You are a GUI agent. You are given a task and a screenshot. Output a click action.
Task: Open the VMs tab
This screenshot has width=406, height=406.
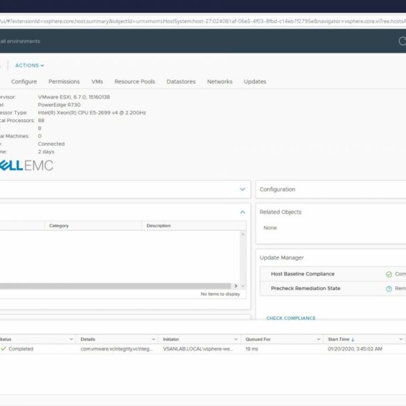pyautogui.click(x=97, y=82)
